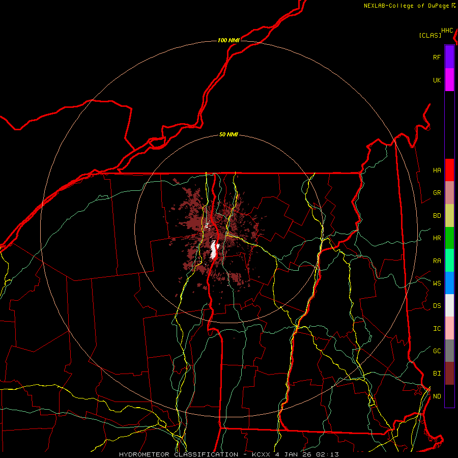Click the 'KCXX' radar site identifier
458x458 pixels.
pos(261,454)
